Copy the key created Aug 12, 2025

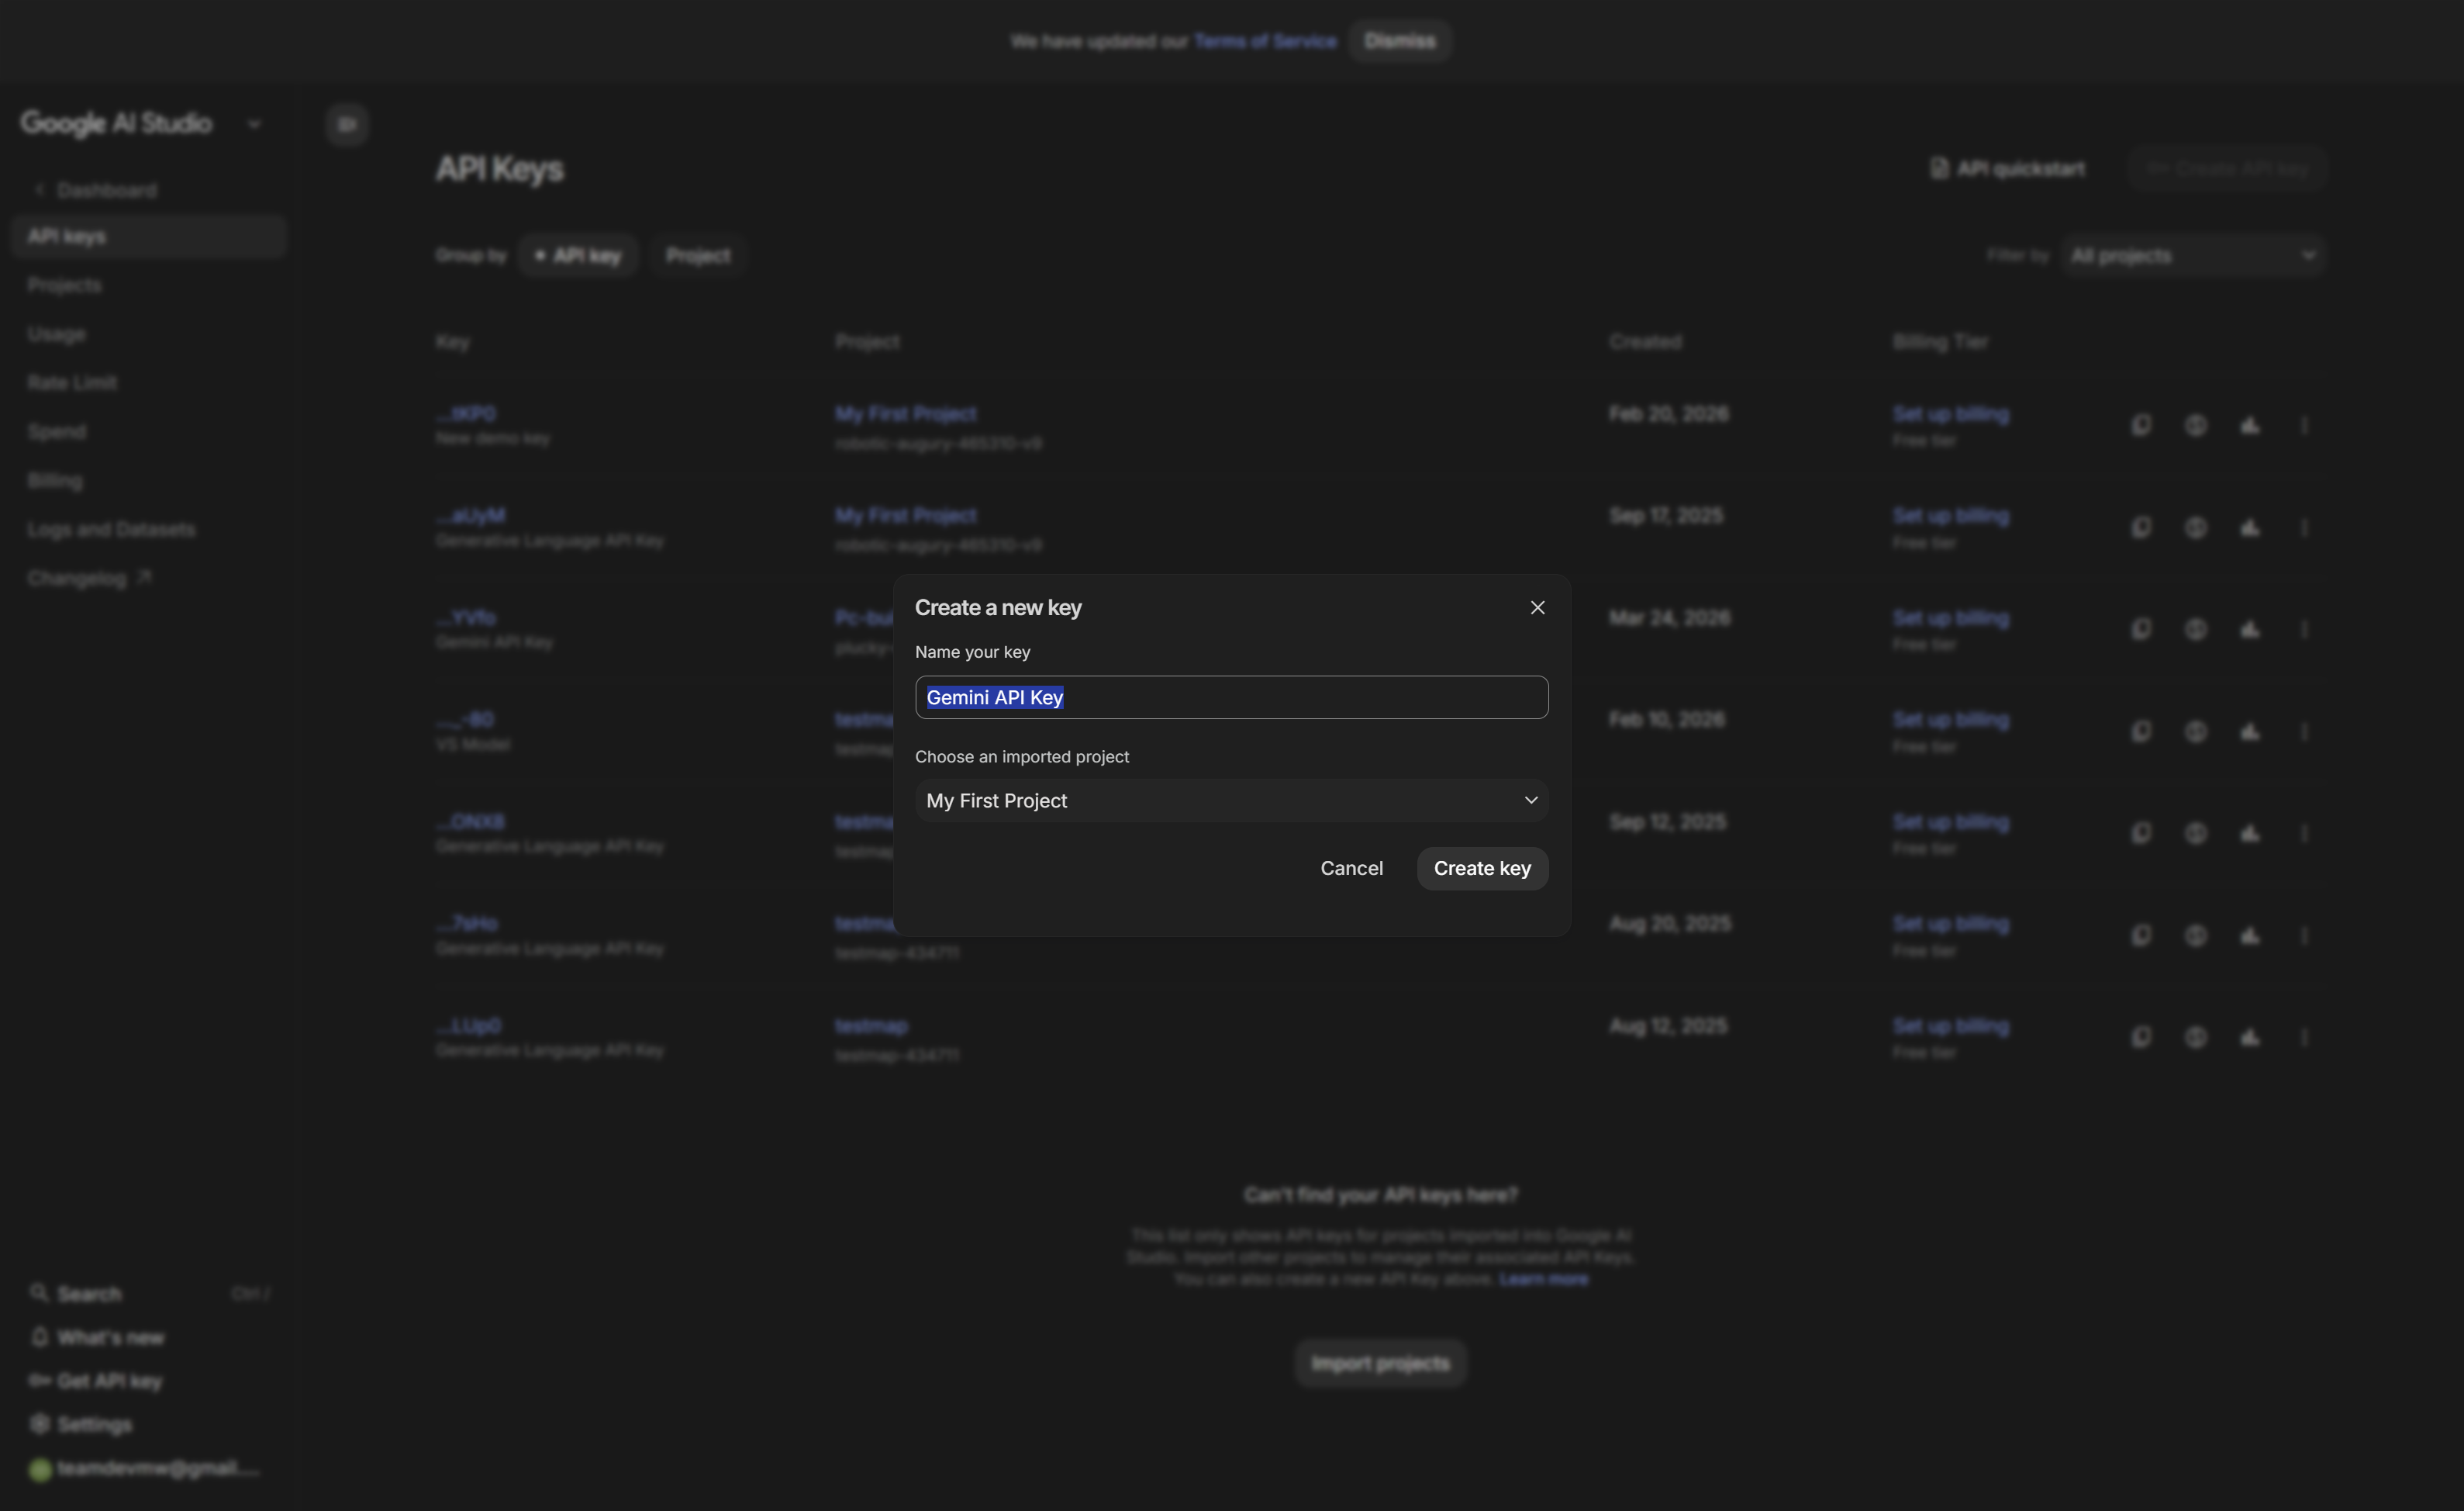2140,1037
